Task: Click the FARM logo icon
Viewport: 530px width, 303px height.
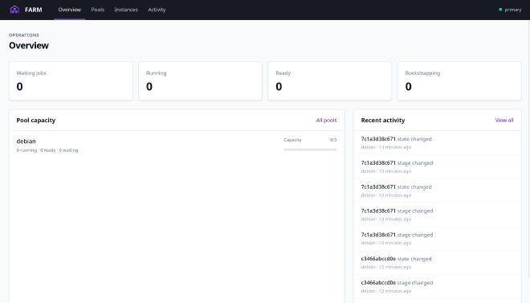Action: click(14, 10)
